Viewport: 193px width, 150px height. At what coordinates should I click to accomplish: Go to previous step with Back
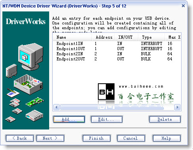click(20, 138)
